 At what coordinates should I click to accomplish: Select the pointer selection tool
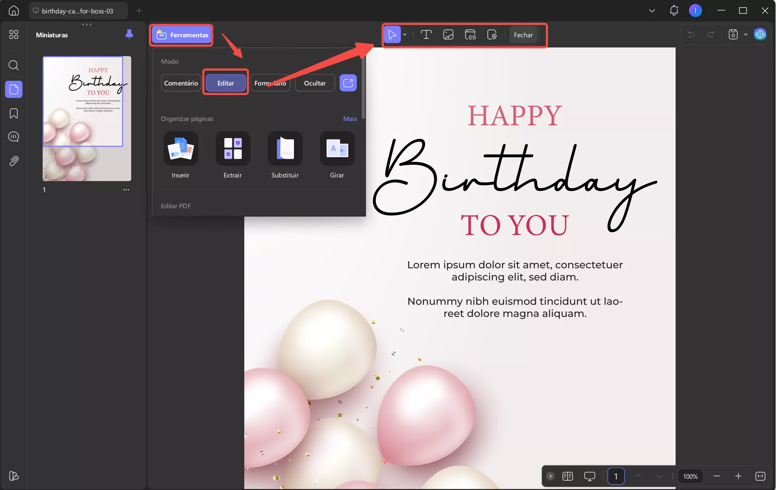(392, 35)
